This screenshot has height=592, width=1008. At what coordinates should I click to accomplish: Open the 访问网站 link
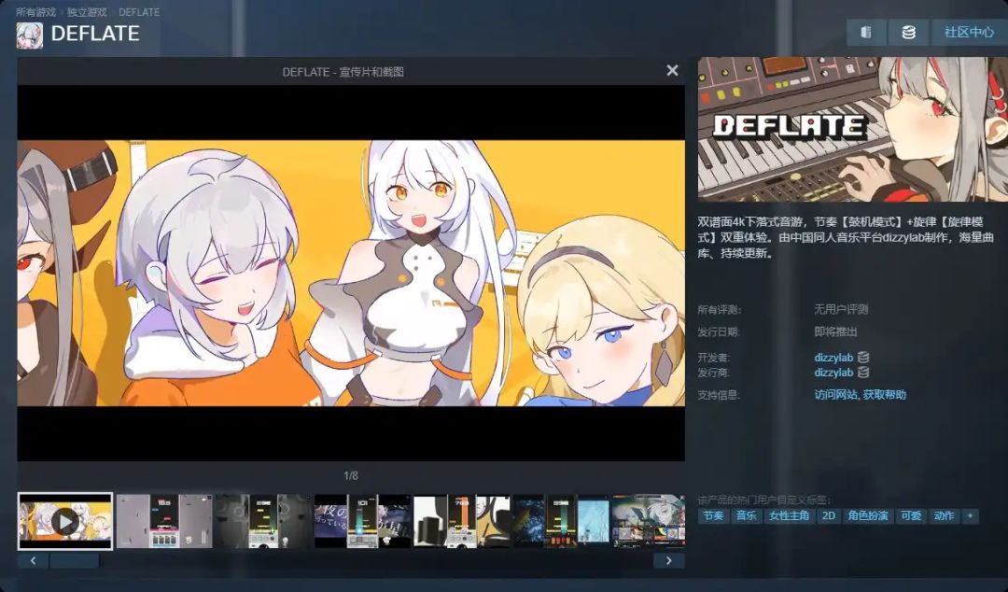click(x=835, y=394)
